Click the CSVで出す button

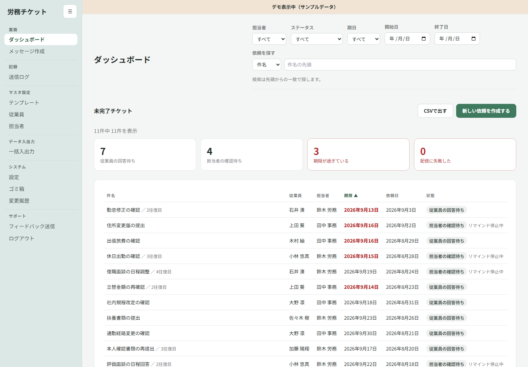[435, 111]
